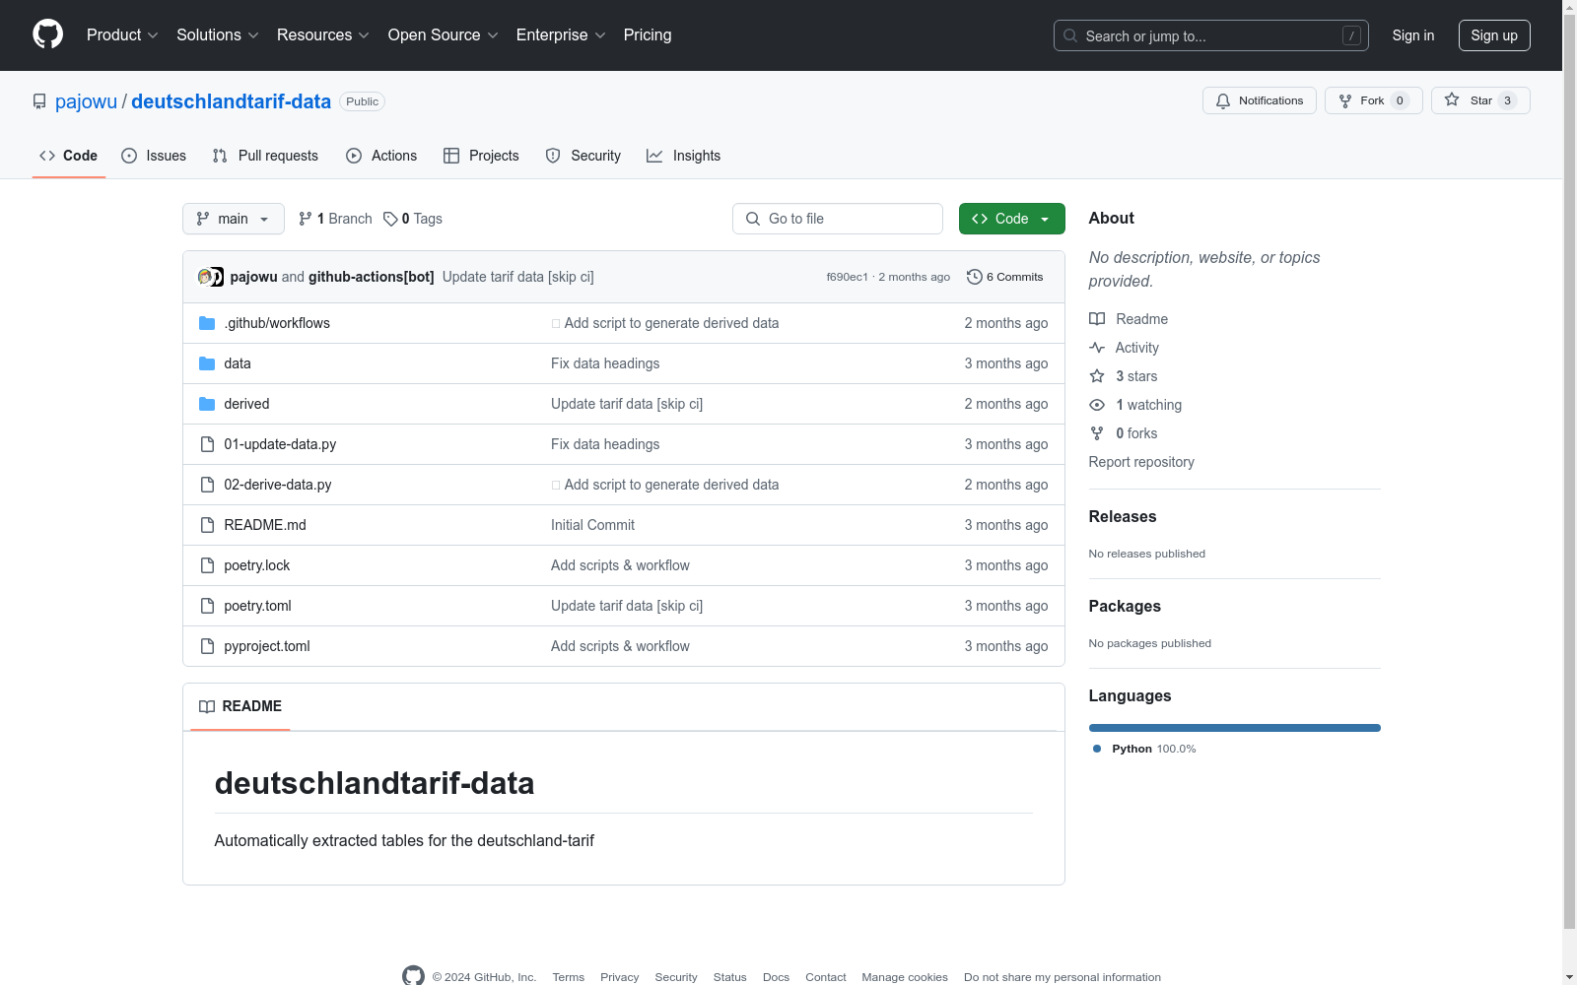Image resolution: width=1577 pixels, height=985 pixels.
Task: Click the Star icon
Action: (x=1452, y=99)
